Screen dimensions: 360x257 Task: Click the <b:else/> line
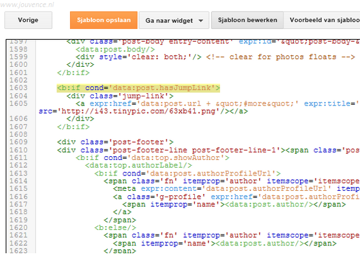(x=115, y=227)
